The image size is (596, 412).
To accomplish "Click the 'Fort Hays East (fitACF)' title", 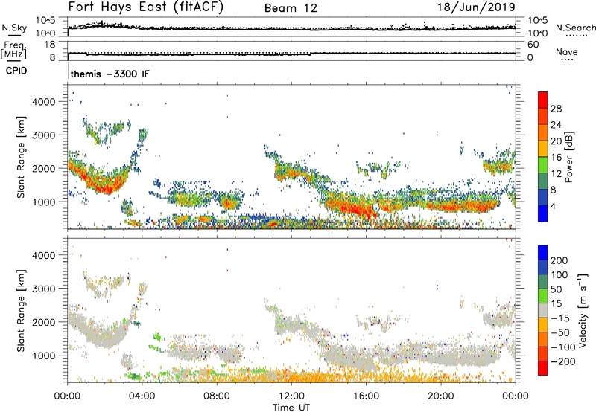I will pyautogui.click(x=146, y=7).
